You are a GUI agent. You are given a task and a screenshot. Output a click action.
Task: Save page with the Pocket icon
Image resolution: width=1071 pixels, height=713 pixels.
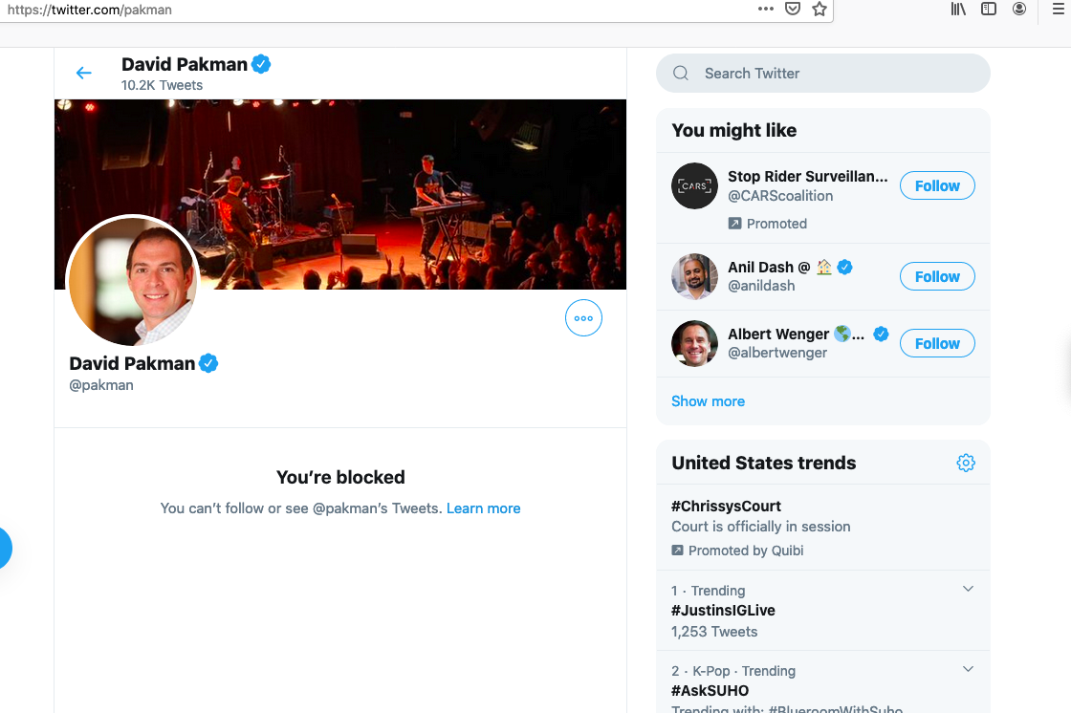793,9
